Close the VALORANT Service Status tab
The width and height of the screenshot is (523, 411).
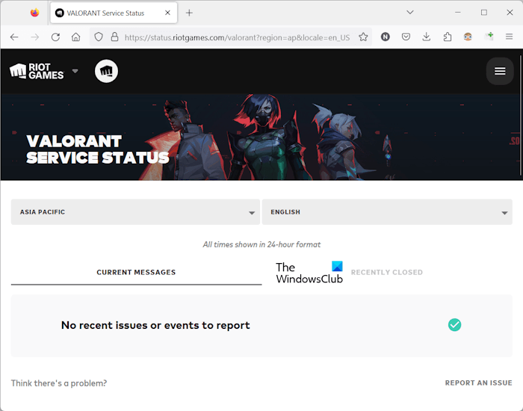coord(168,13)
